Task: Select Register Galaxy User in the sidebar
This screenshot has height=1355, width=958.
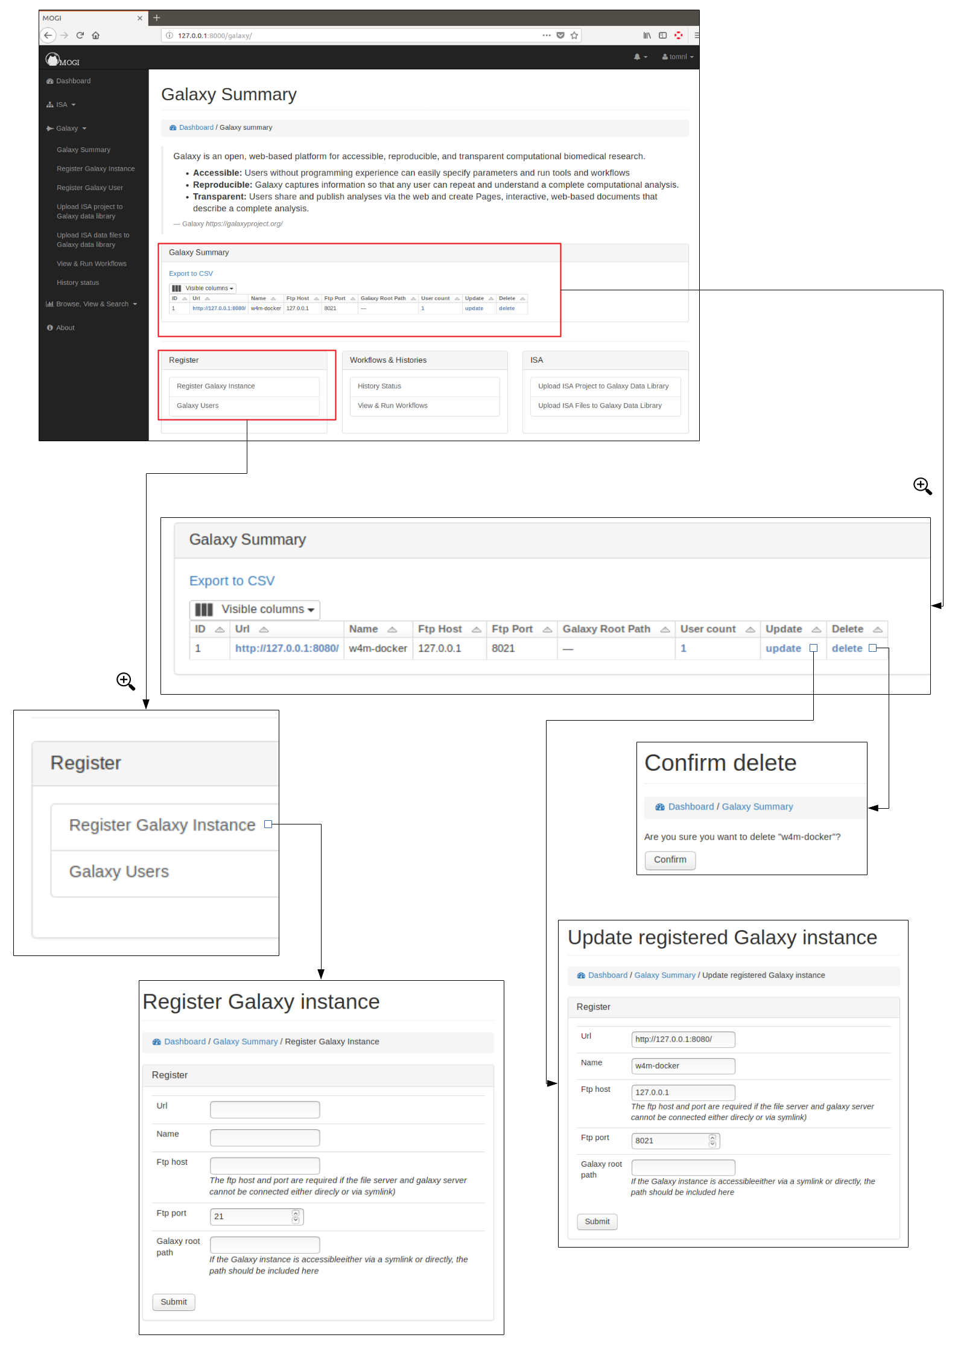Action: [90, 188]
